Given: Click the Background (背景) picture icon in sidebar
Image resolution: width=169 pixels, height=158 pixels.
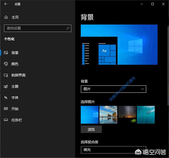Looking at the screenshot, I should click(x=6, y=53).
